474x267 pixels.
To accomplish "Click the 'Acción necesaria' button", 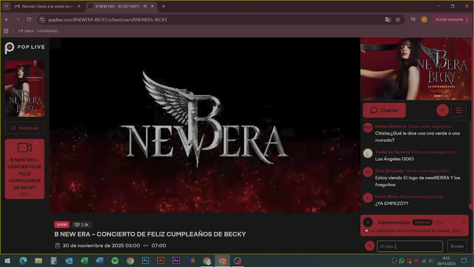I will (x=449, y=20).
